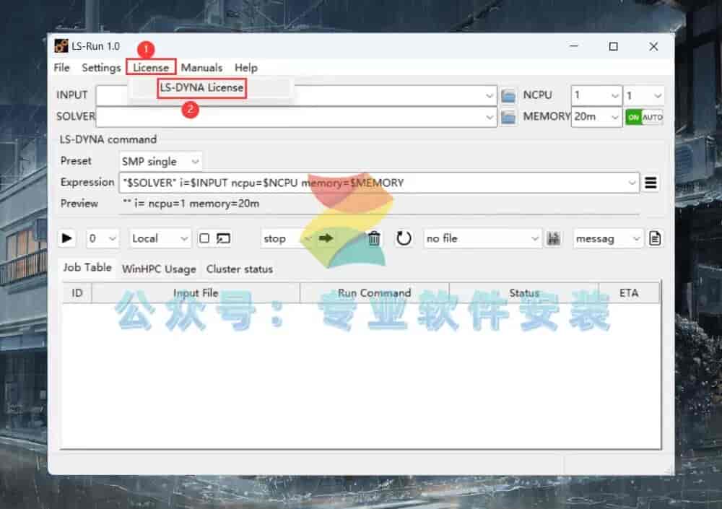Click the terminal window icon beside checkbox
Image resolution: width=722 pixels, height=509 pixels.
tap(223, 238)
